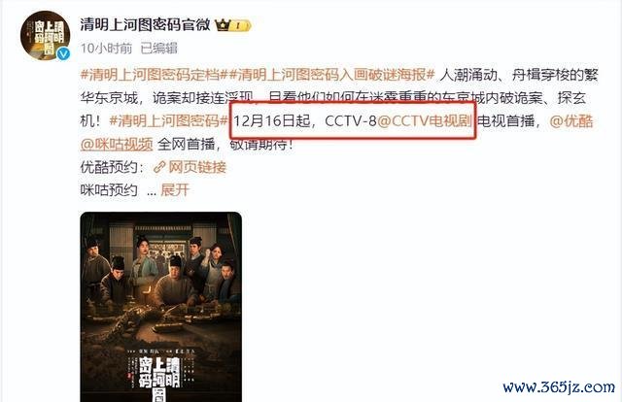Visit the @CCTV电视剧 mention
Viewport: 622px width, 402px height.
[425, 121]
